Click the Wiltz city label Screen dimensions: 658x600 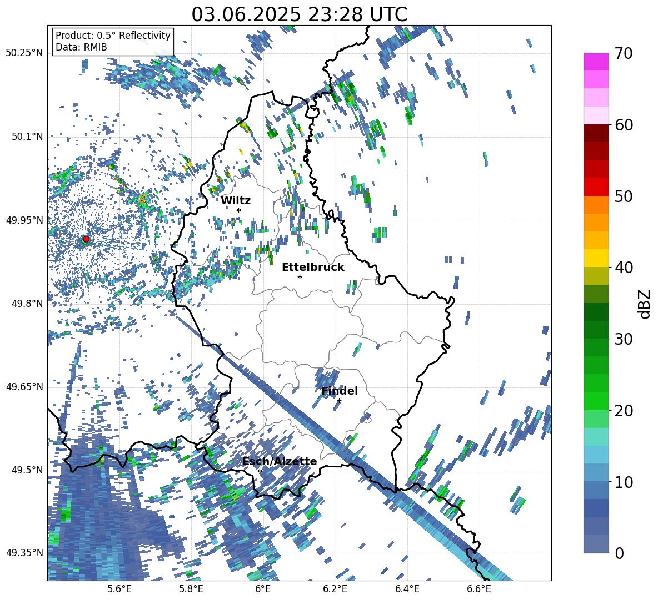(236, 201)
